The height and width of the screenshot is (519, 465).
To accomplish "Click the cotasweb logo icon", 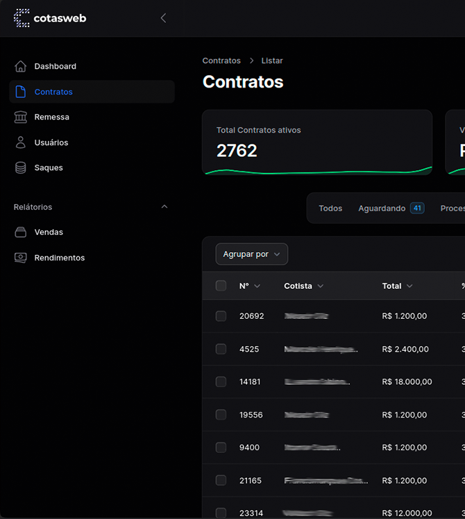I will pos(22,18).
